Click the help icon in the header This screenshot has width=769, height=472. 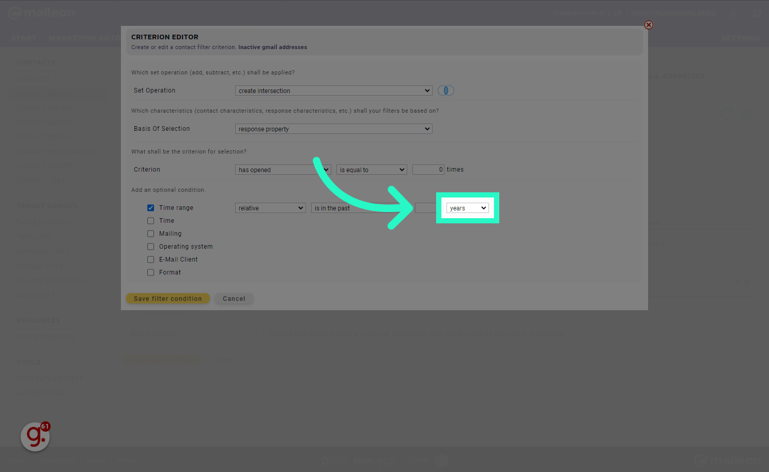coord(734,13)
